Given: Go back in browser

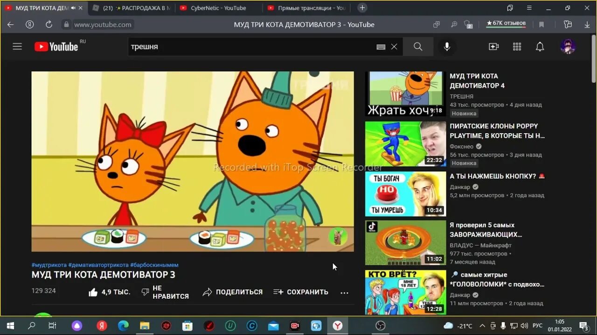Looking at the screenshot, I should (x=10, y=25).
